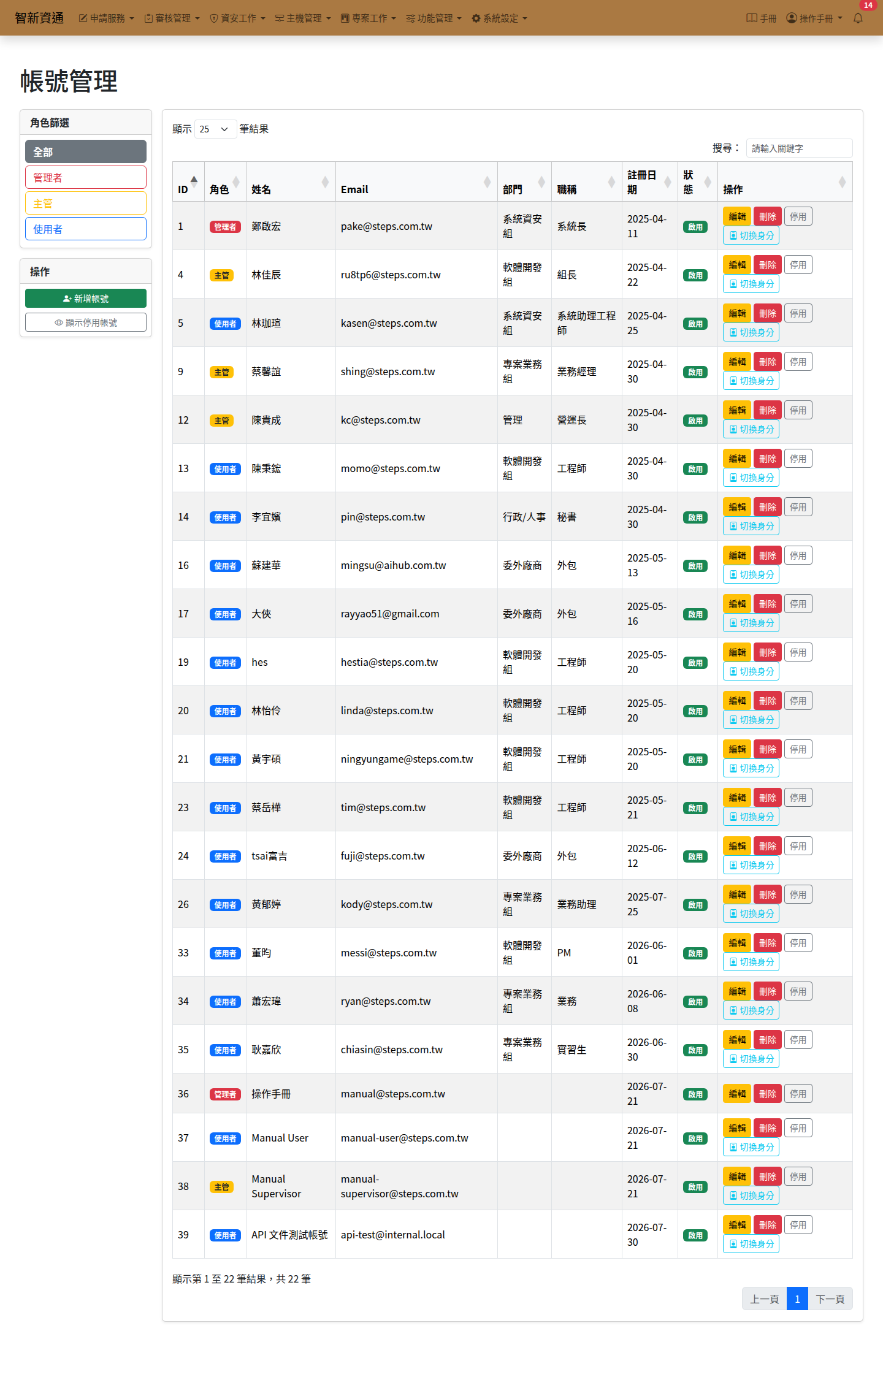Click 切換身分 for Manual Supervisor
Viewport: 883px width, 1388px height.
(751, 1195)
